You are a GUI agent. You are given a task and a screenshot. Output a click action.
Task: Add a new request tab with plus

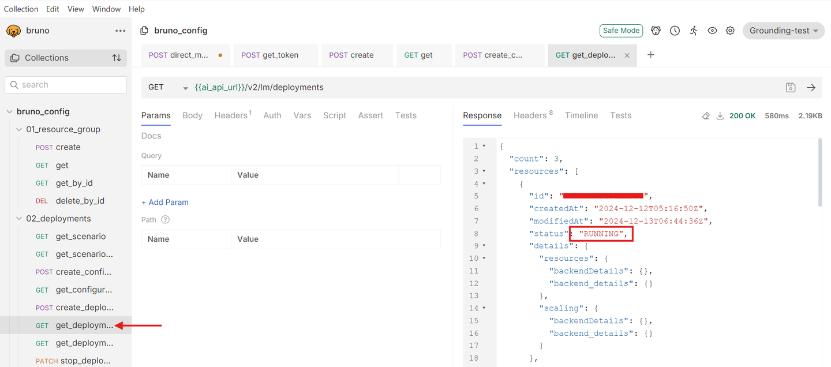click(651, 55)
